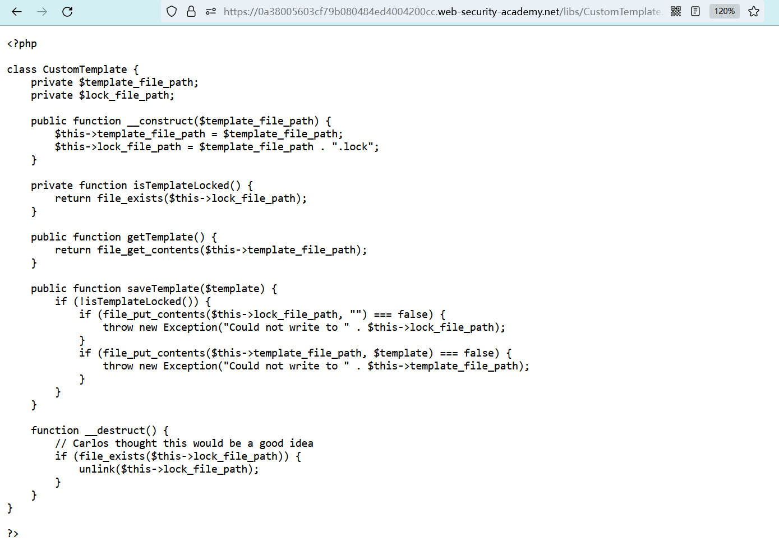The width and height of the screenshot is (779, 541).
Task: Select the "private $template_file_path;" declaration
Action: 115,82
